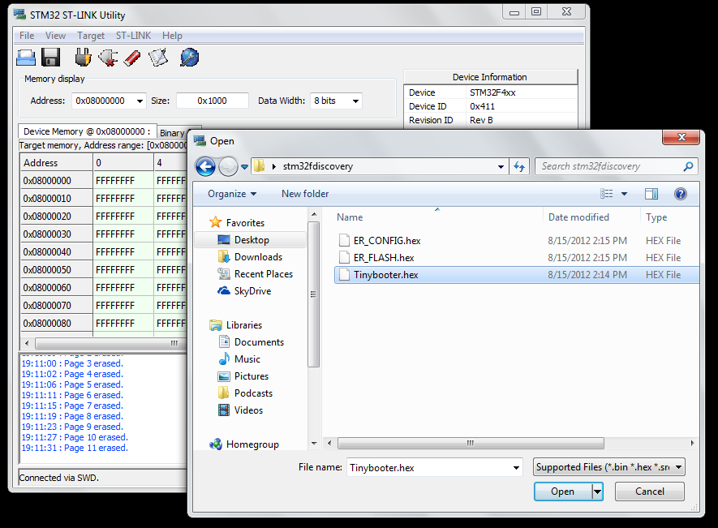Click the Save file floppy disk icon
This screenshot has height=528, width=718.
coord(50,58)
